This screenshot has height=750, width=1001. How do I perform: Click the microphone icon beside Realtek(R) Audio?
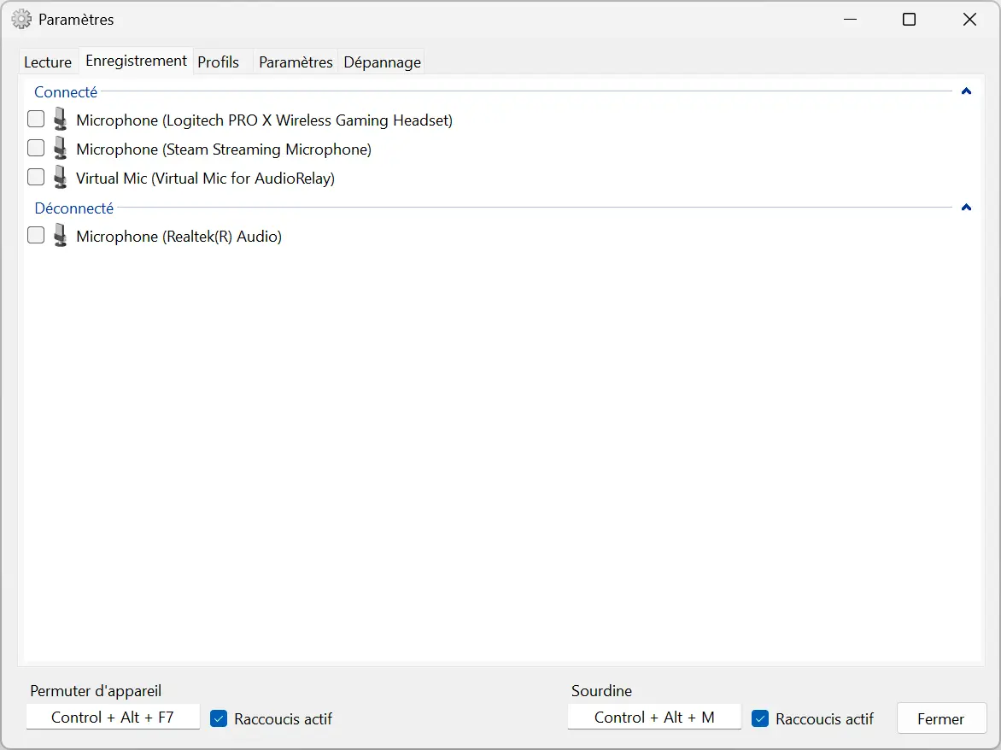[60, 236]
